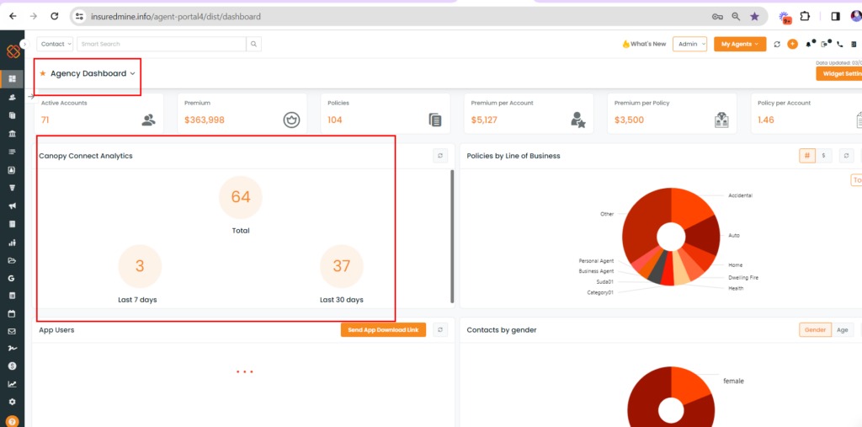Click the browser back button
This screenshot has height=427, width=862.
click(13, 17)
